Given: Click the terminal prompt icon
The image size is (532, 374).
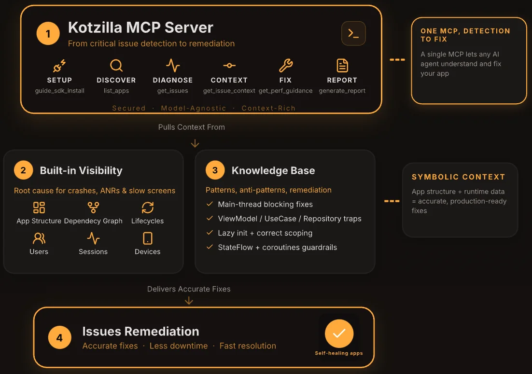Looking at the screenshot, I should (x=353, y=34).
